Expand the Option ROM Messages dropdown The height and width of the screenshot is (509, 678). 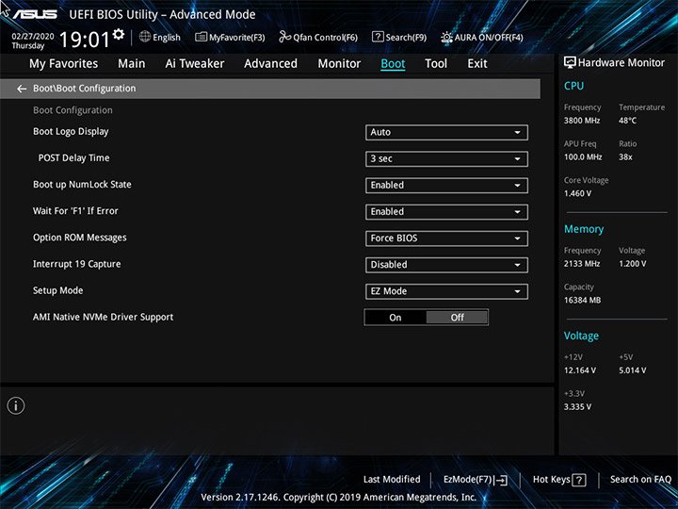[446, 238]
